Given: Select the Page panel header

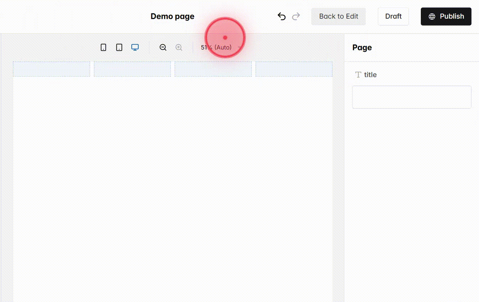Looking at the screenshot, I should coord(362,47).
